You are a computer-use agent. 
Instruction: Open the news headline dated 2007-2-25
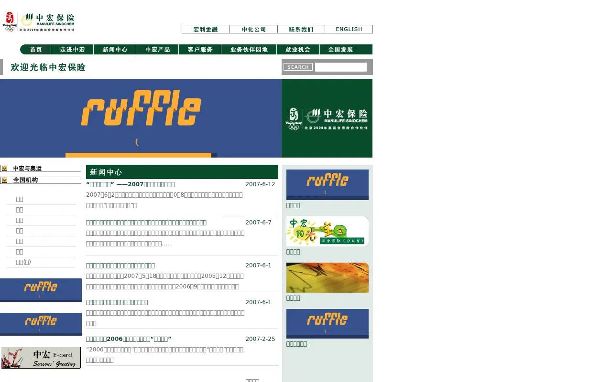click(x=129, y=339)
